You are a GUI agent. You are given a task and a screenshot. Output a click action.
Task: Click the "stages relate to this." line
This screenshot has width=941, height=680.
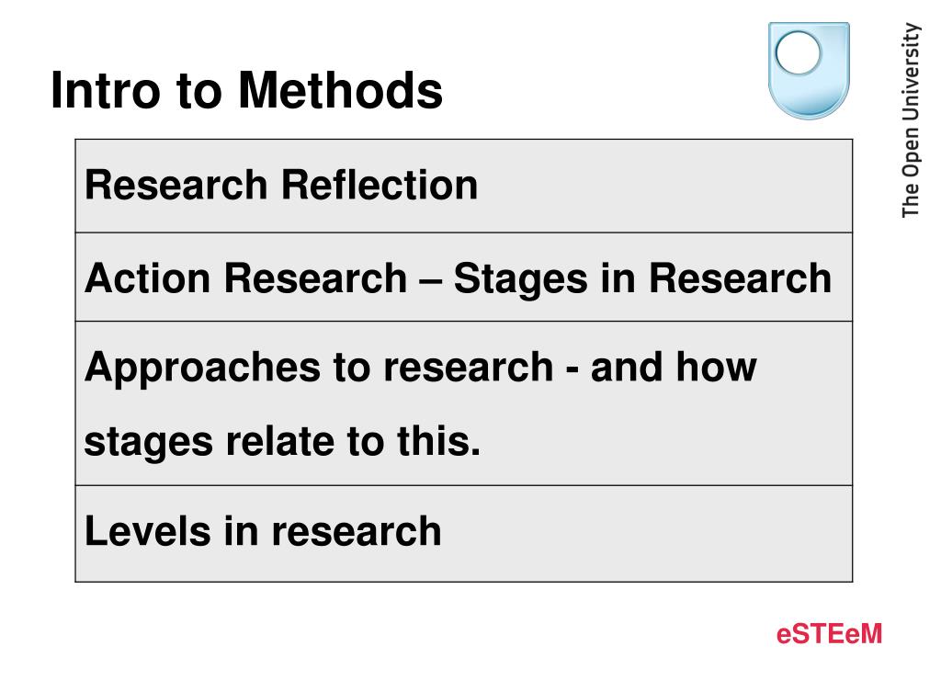coord(282,442)
